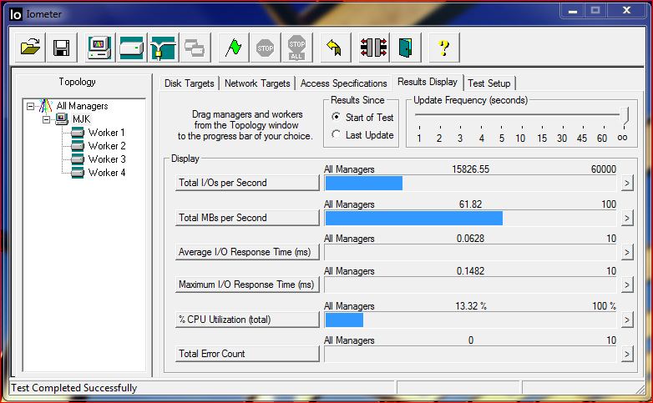The height and width of the screenshot is (403, 653).
Task: Click the All Managers tree icon
Action: pyautogui.click(x=45, y=106)
